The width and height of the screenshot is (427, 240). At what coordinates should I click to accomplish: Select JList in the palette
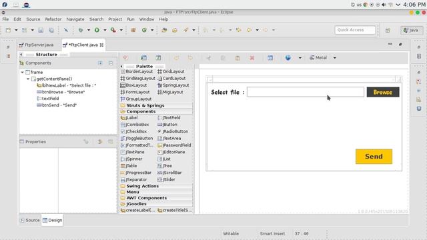[x=164, y=159]
